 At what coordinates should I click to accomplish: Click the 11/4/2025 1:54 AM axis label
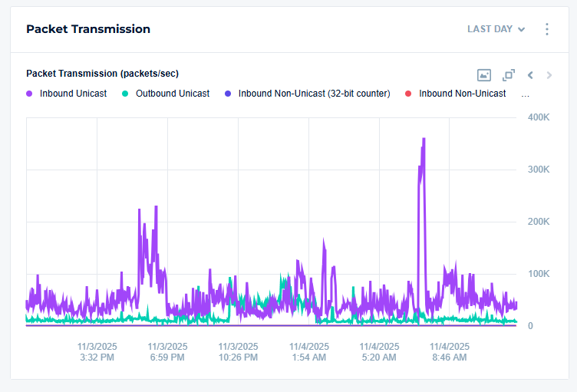pyautogui.click(x=309, y=352)
